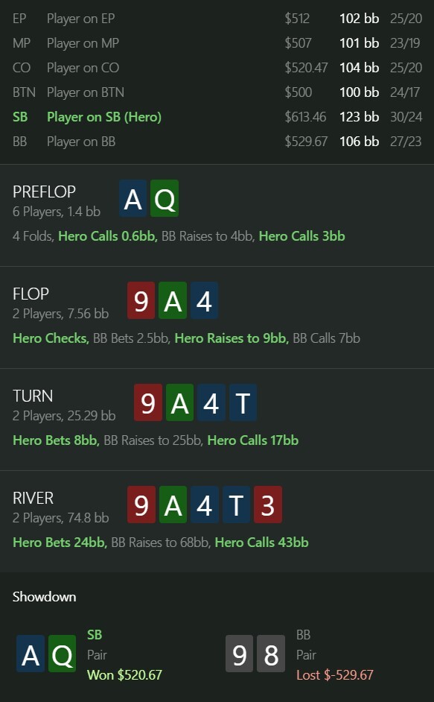
Task: Select the Player on BB row
Action: tap(217, 142)
